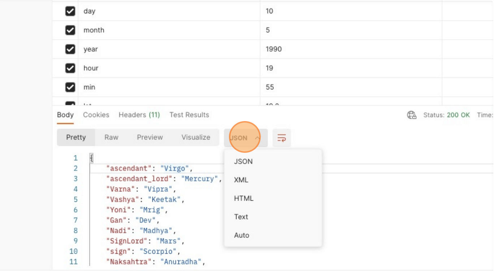Image resolution: width=494 pixels, height=271 pixels.
Task: Choose HTML in the format menu
Action: [x=243, y=198]
